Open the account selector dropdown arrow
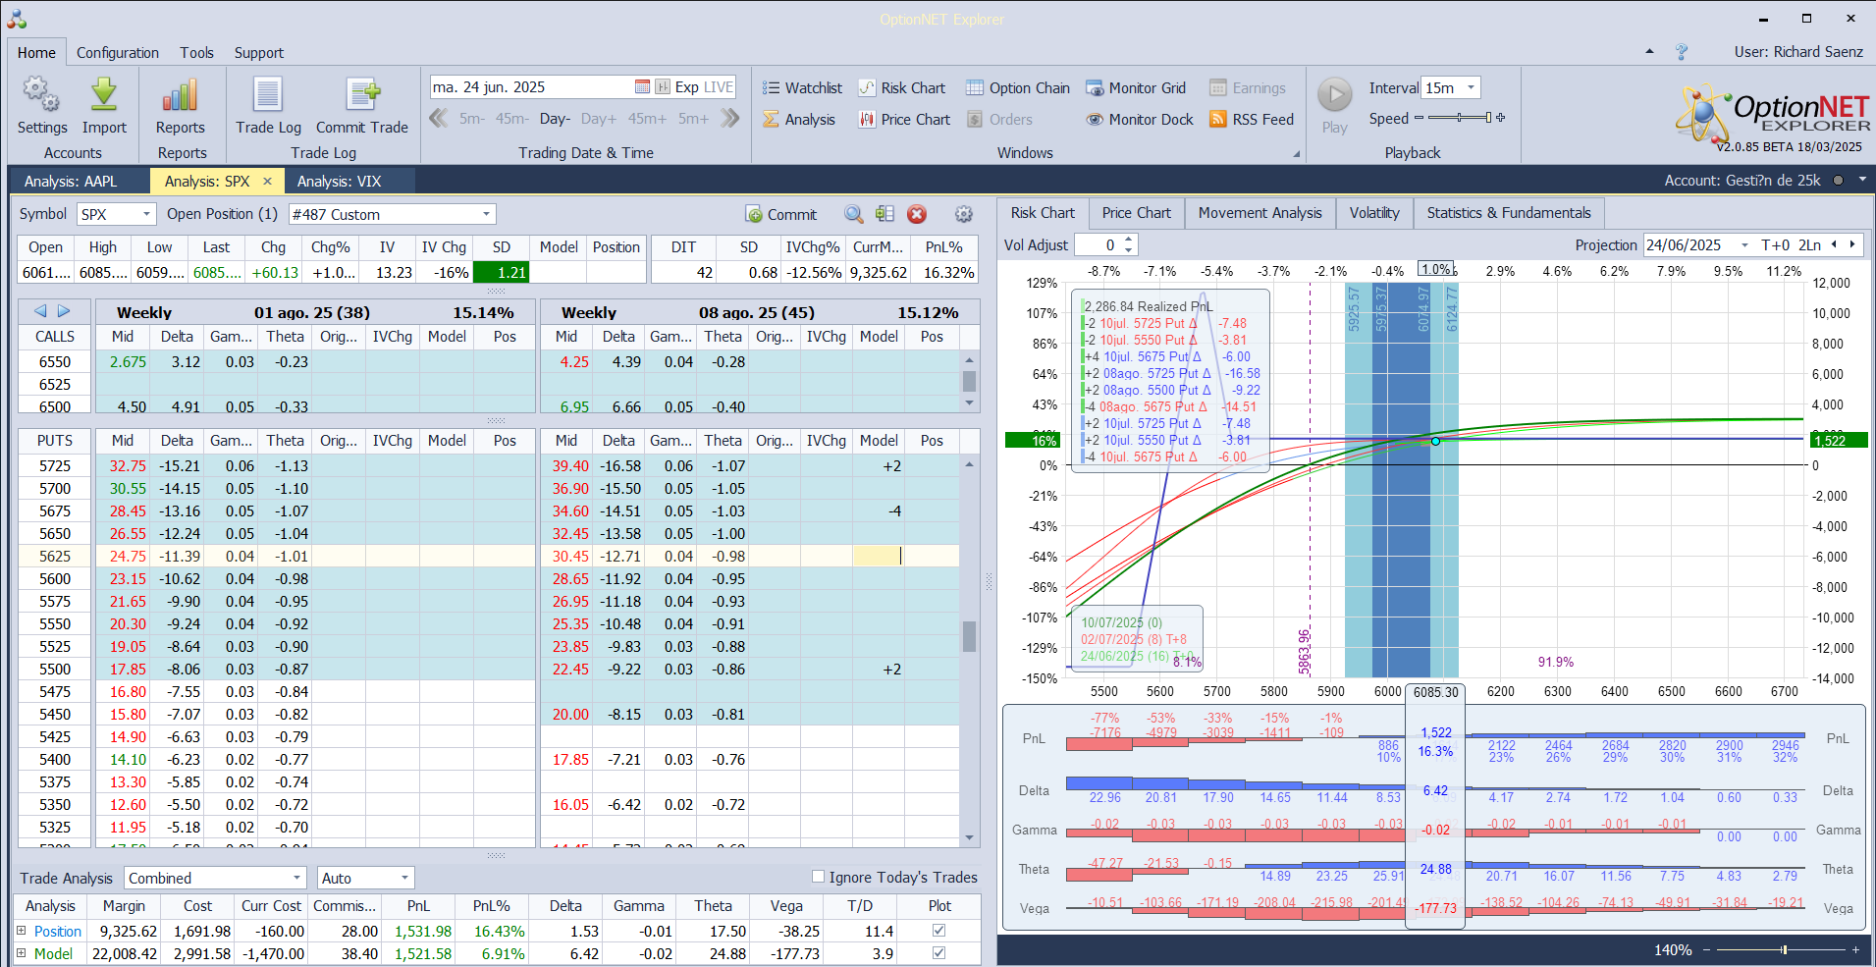This screenshot has width=1876, height=967. click(x=1862, y=181)
